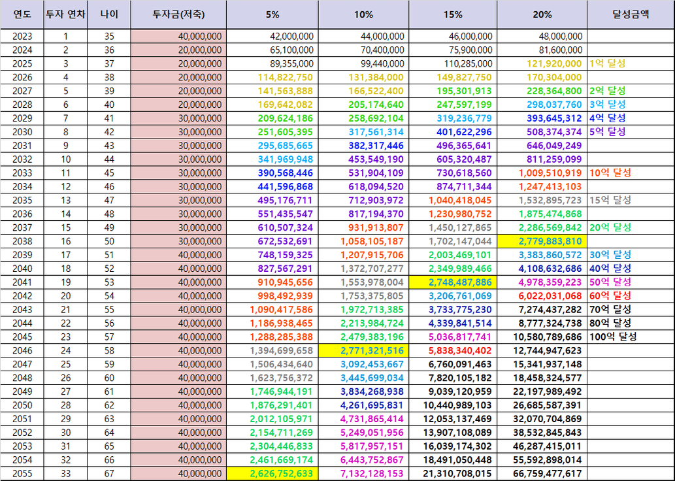Screen dimensions: 675x481
Task: Select the 80억 달성 label
Action: [610, 323]
